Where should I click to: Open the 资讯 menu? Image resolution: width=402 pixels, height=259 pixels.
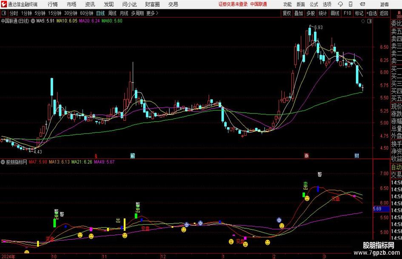pos(90,4)
